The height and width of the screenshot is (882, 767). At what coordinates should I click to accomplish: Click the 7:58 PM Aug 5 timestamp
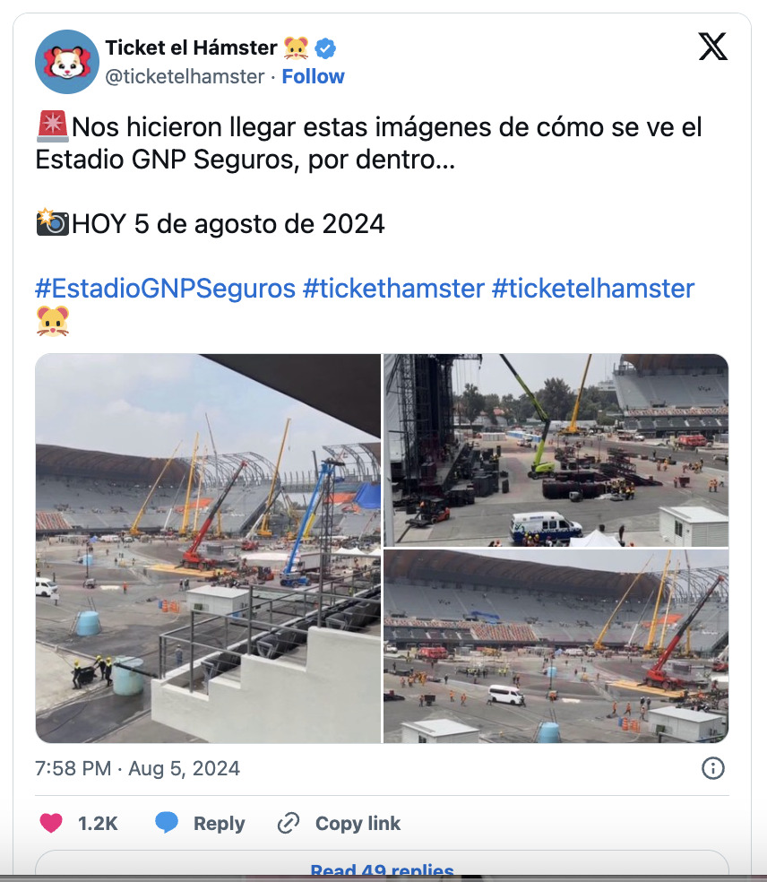point(137,768)
